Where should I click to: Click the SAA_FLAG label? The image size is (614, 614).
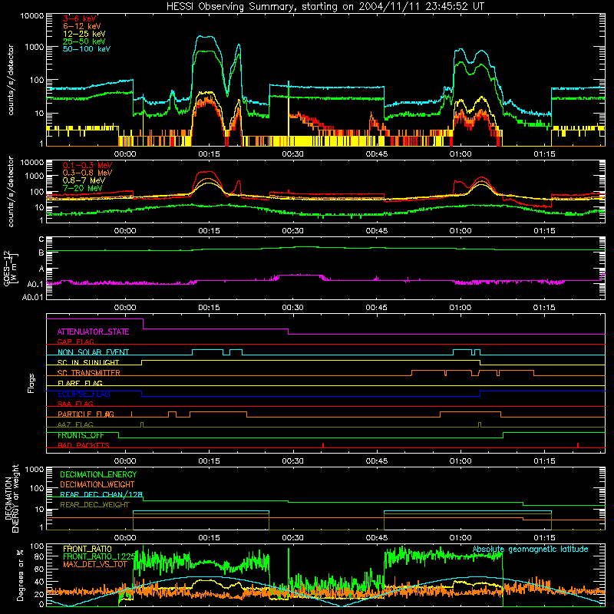pos(75,404)
